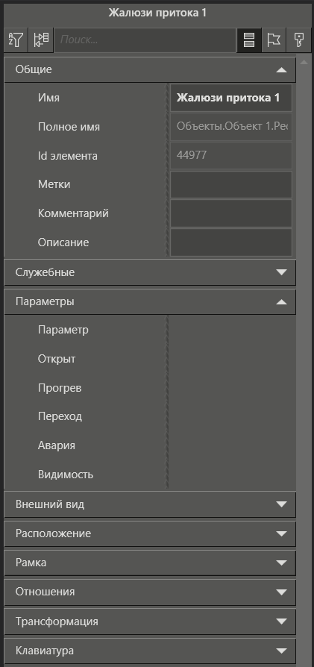Select the list view mode icon

tap(249, 40)
